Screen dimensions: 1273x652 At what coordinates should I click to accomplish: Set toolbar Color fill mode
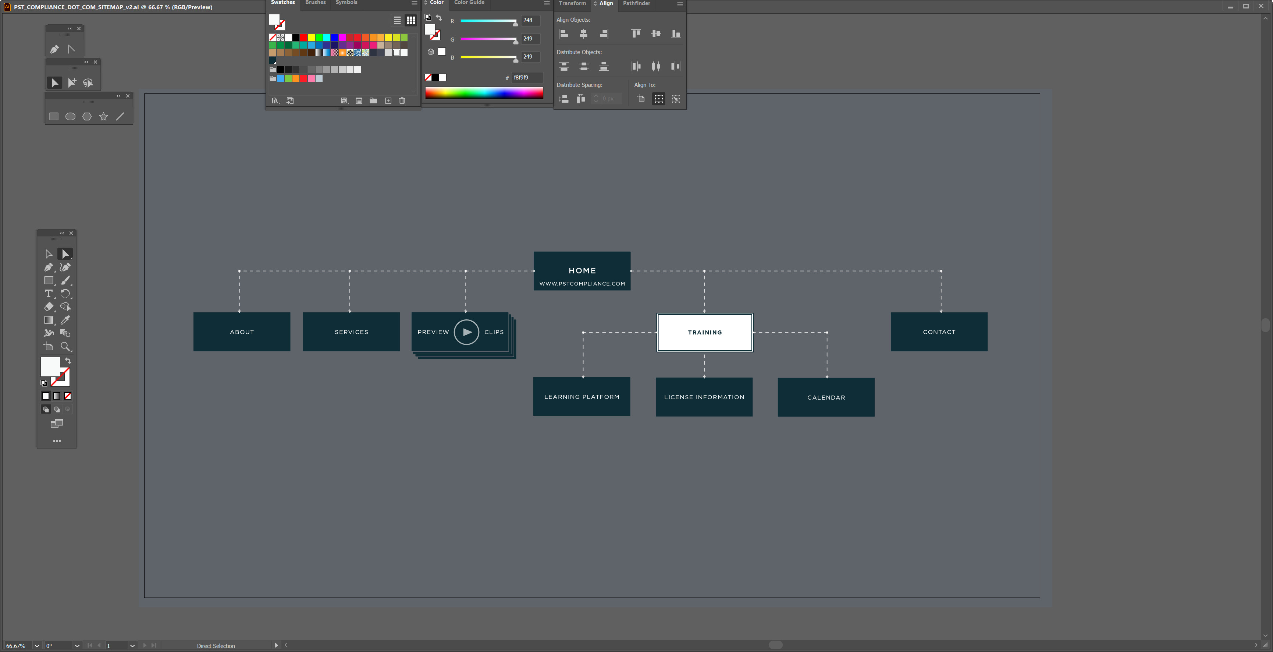[x=46, y=396]
